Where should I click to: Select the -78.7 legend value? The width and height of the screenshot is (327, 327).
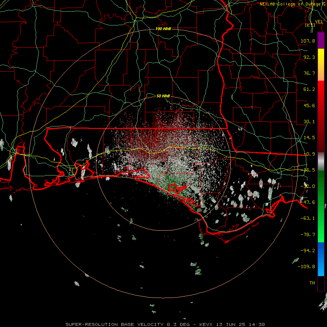pyautogui.click(x=308, y=235)
